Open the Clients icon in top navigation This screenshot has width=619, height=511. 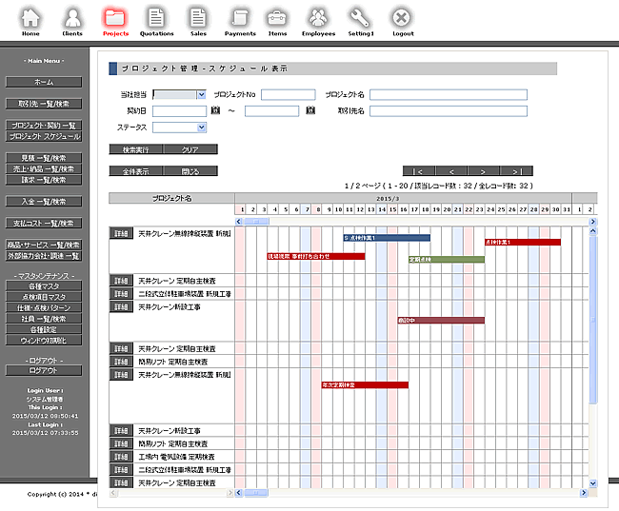[x=72, y=18]
